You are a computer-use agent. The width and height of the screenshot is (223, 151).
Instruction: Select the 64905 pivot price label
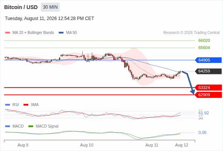point(208,60)
